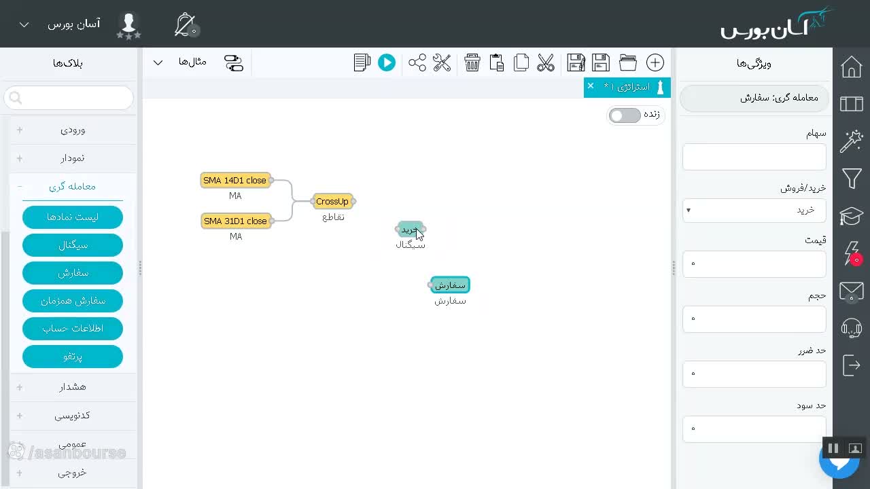Select the لیست نمادها block button
Viewport: 870px width, 489px height.
click(x=73, y=217)
